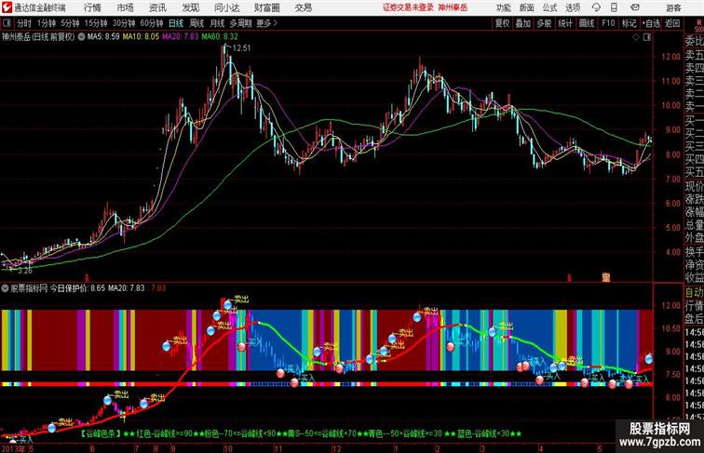Viewport: 704px width, 453px height.
Task: Open the F10 company info button
Action: (x=608, y=23)
